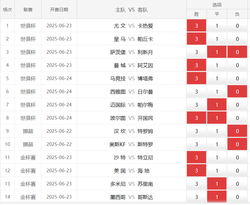This screenshot has width=250, height=205.
Task: Select win option 3 for 尤文 VS 卡热爱
Action: coord(197,26)
